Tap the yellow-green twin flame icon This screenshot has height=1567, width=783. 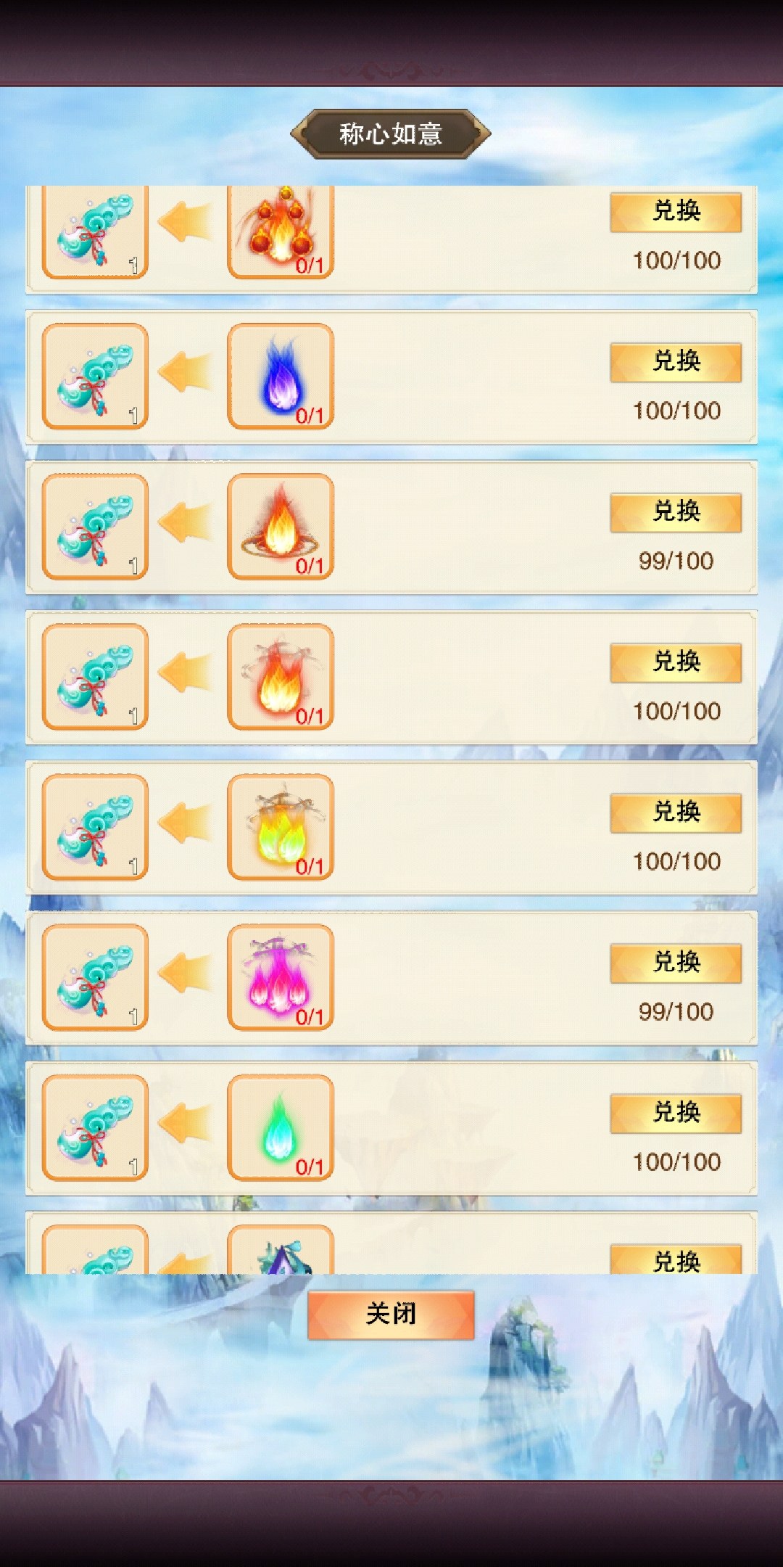click(x=281, y=827)
